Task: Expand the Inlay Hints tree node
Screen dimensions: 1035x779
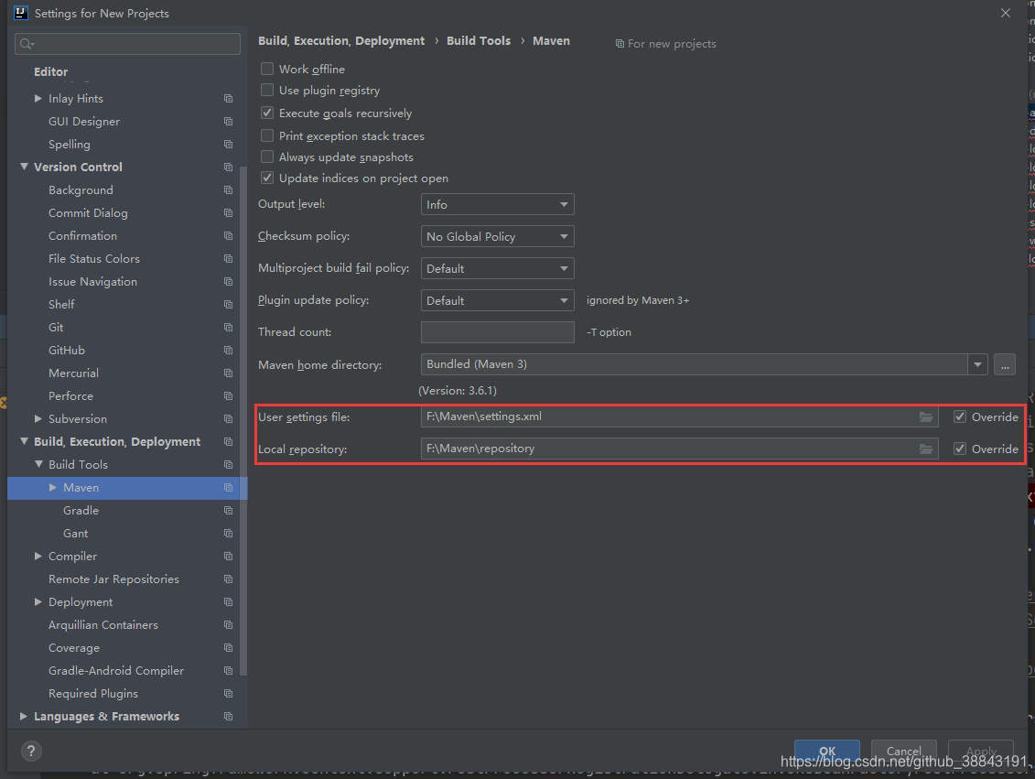Action: pos(38,98)
